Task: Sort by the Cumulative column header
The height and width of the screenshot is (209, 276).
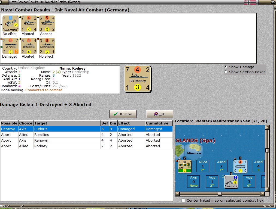Action: (159, 123)
